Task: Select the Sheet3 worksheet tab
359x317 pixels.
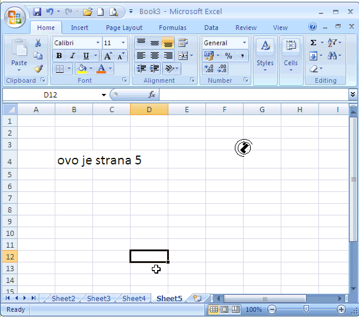Action: 98,299
